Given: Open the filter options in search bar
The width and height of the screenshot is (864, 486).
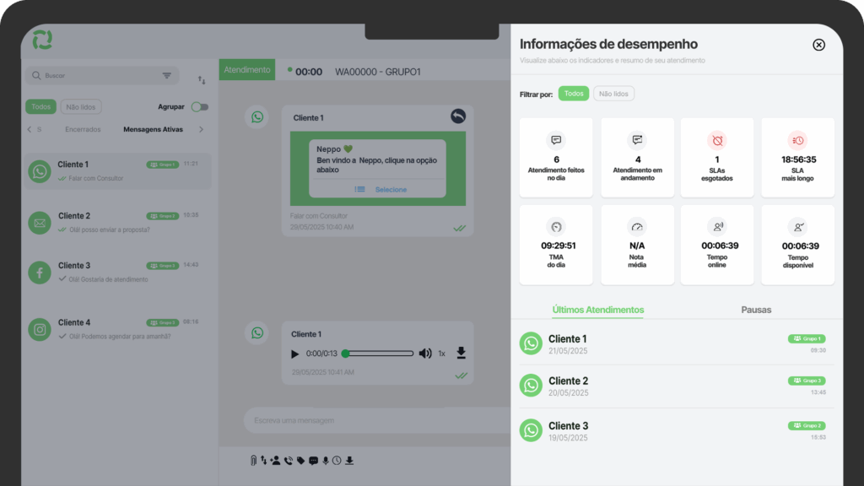Looking at the screenshot, I should [x=167, y=76].
